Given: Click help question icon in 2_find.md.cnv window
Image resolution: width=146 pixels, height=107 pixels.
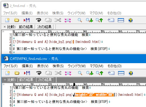Looking at the screenshot, I should [131, 73].
